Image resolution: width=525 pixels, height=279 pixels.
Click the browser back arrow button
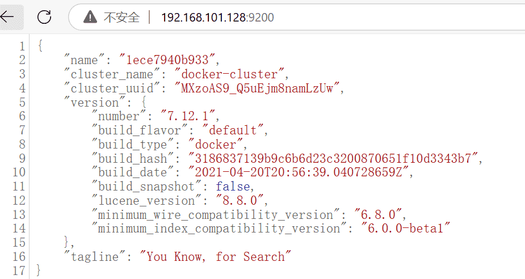[x=8, y=17]
